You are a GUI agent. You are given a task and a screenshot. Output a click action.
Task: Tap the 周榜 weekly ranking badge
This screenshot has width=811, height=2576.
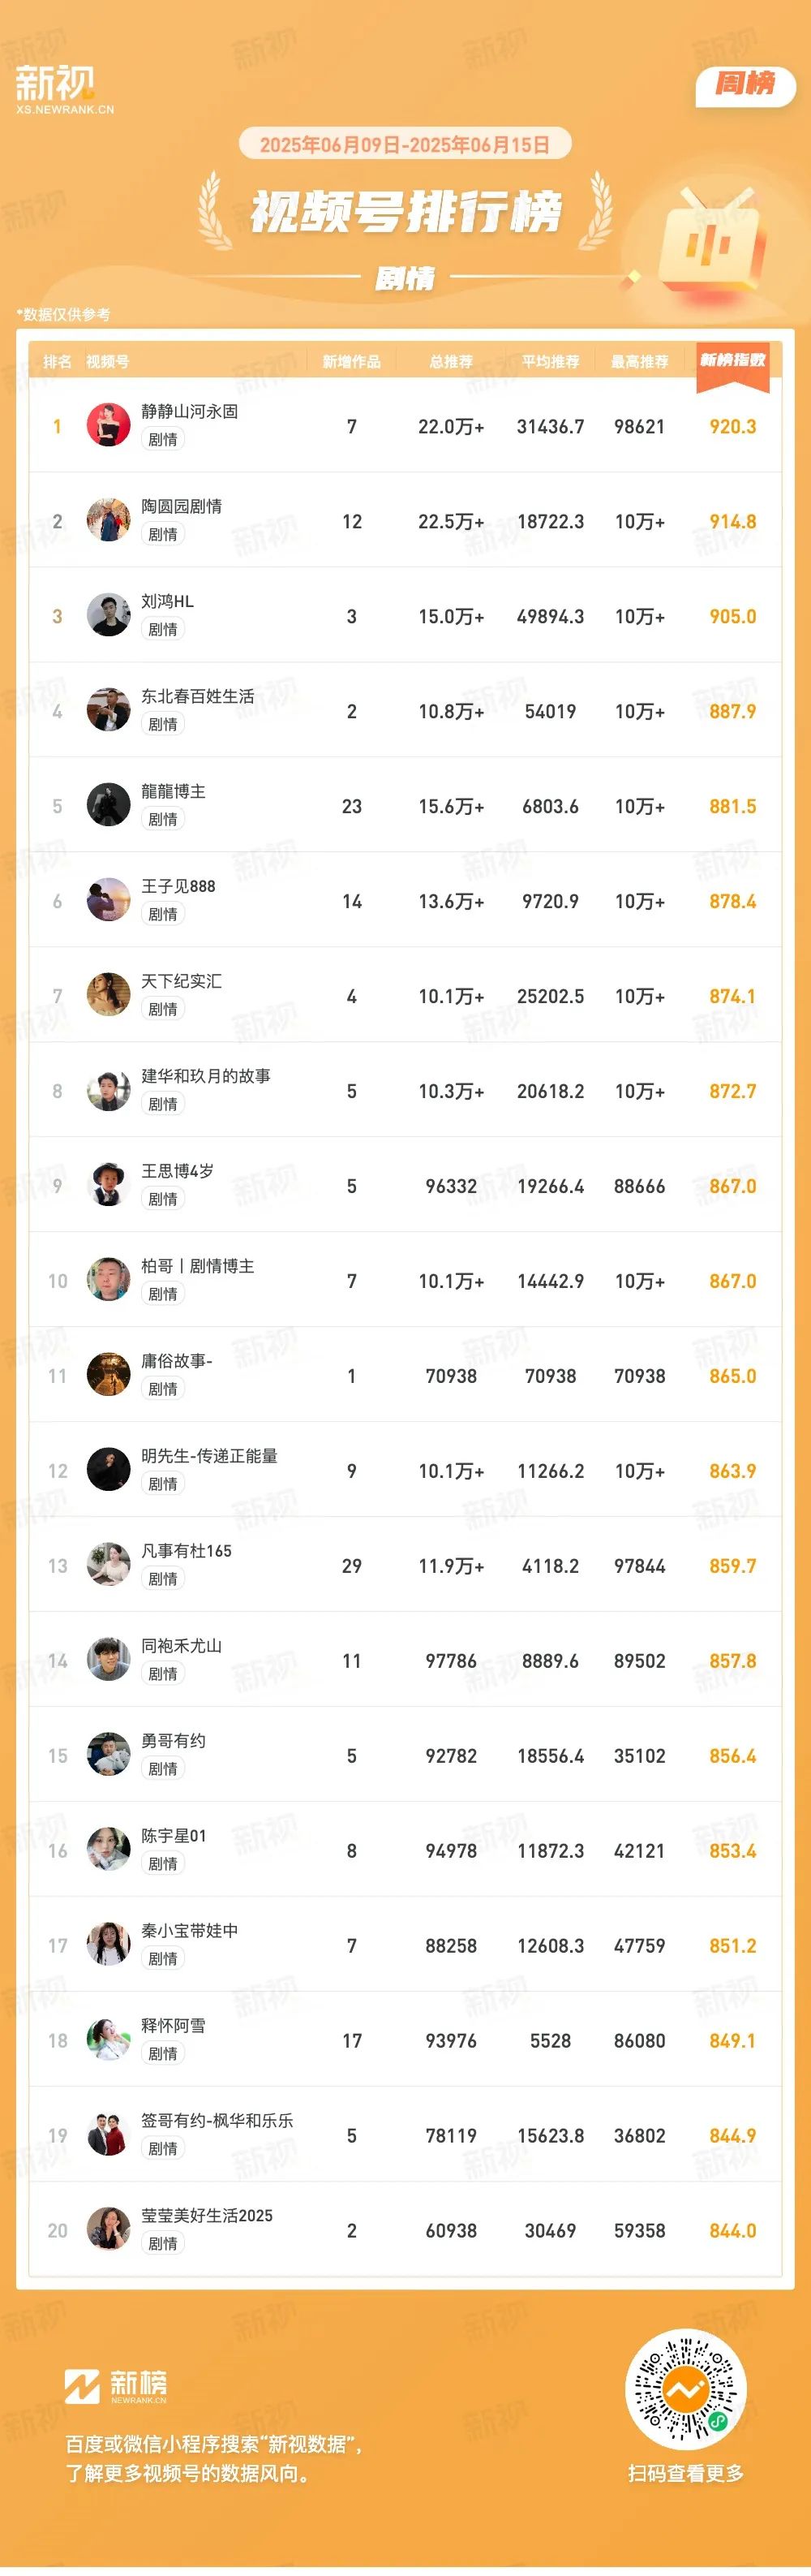click(745, 84)
